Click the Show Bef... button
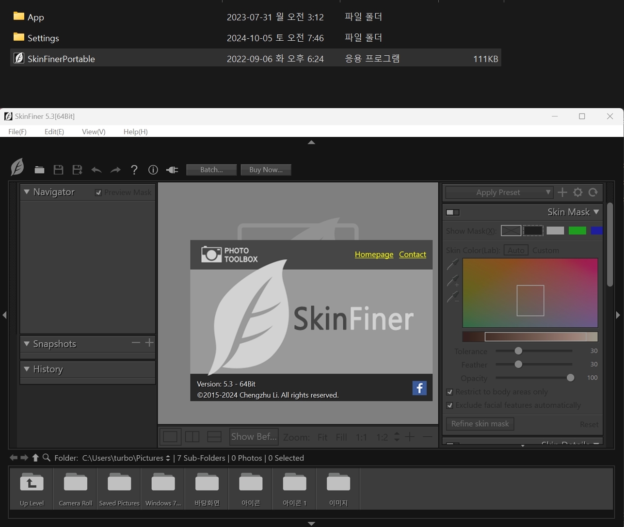 point(254,437)
